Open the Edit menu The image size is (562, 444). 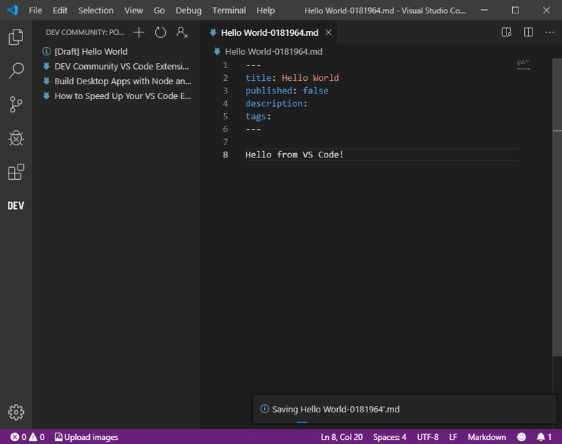pyautogui.click(x=60, y=11)
